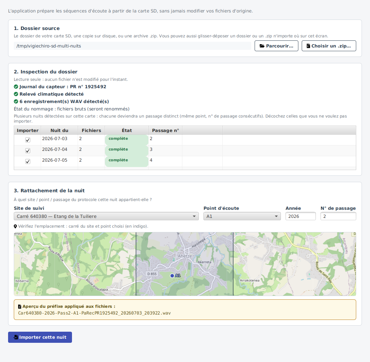Screen dimensions: 370x362
Task: Uncheck import for night 2026-07-03
Action: coord(28,140)
